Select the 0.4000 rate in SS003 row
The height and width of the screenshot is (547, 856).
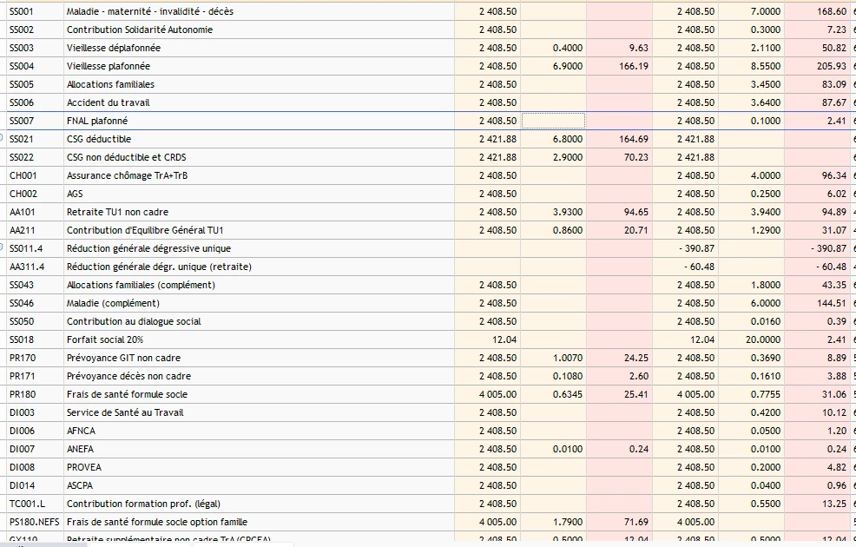point(553,48)
